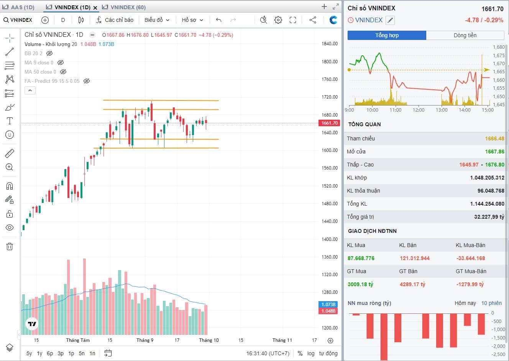
Task: Show the BB 20 2 indicator
Action: click(49, 53)
